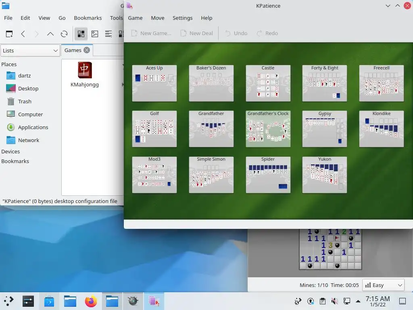
Task: Go to Desktop in Places panel
Action: pyautogui.click(x=28, y=88)
